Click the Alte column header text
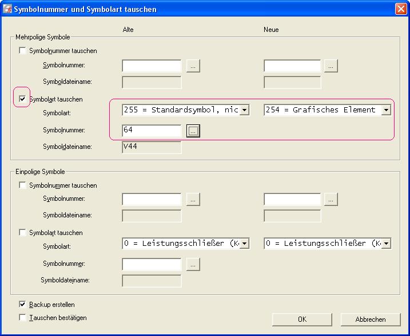 [x=128, y=30]
